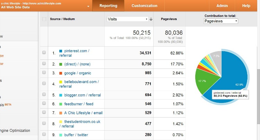This screenshot has width=260, height=140.
Task: Open the (direct) / (none) source link
Action: click(77, 64)
